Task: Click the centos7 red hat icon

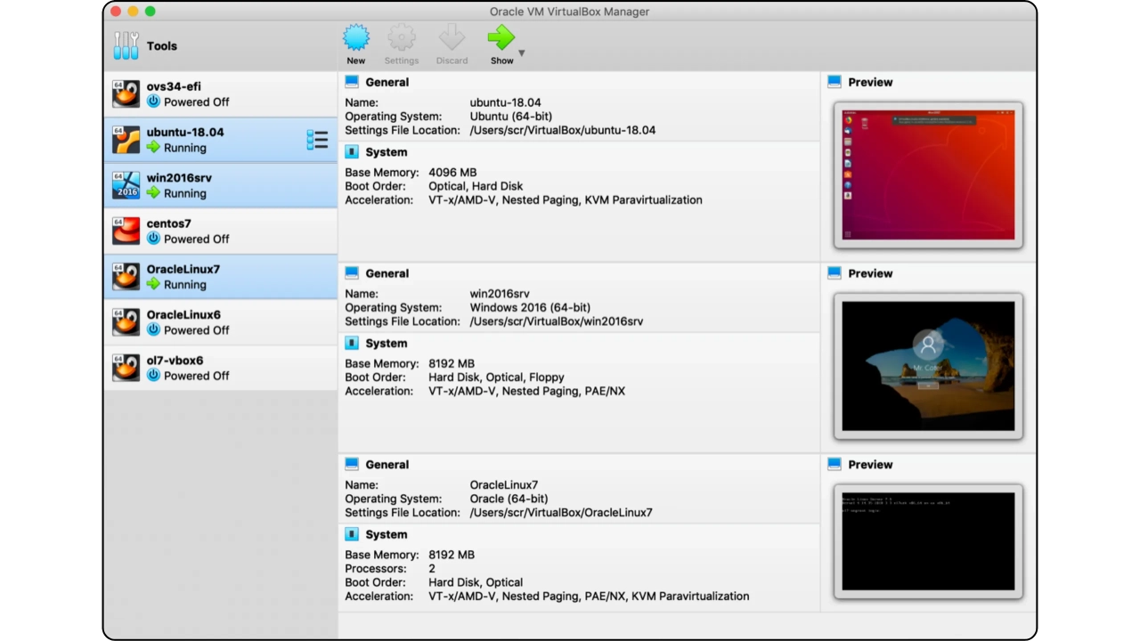Action: [126, 231]
